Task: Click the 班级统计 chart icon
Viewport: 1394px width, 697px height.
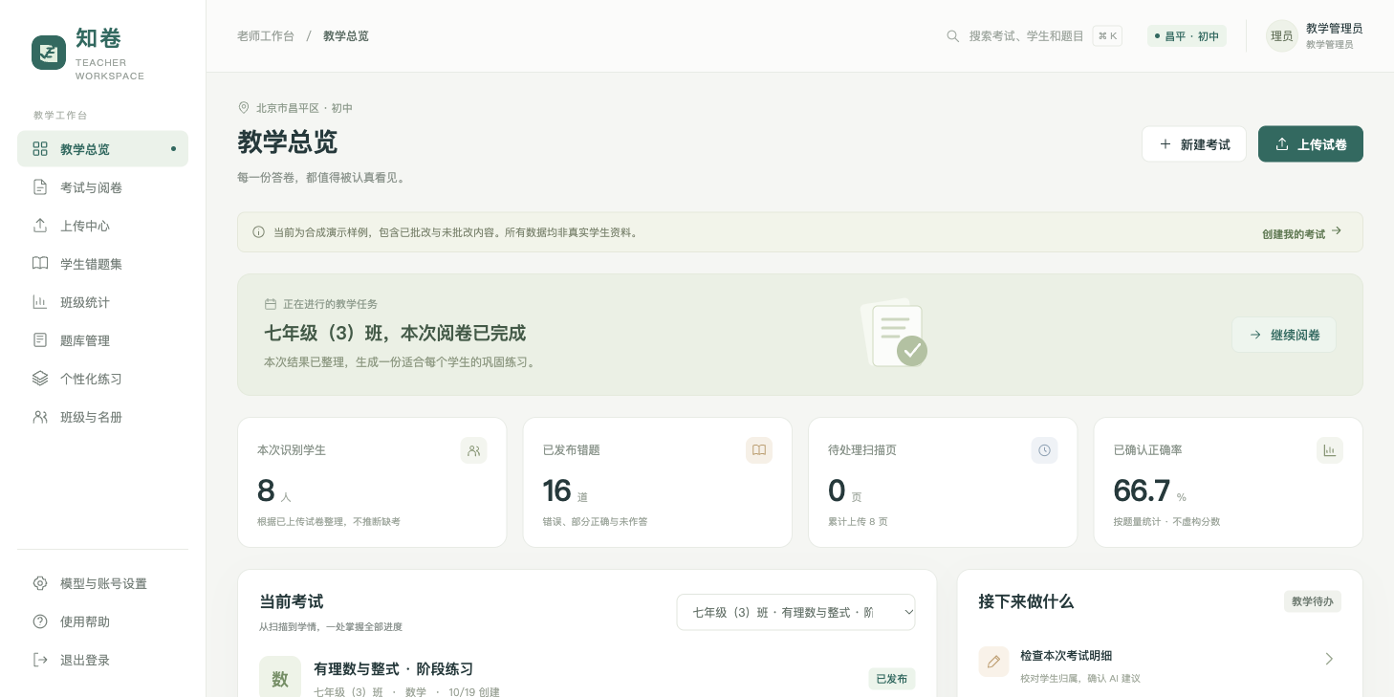Action: tap(40, 302)
